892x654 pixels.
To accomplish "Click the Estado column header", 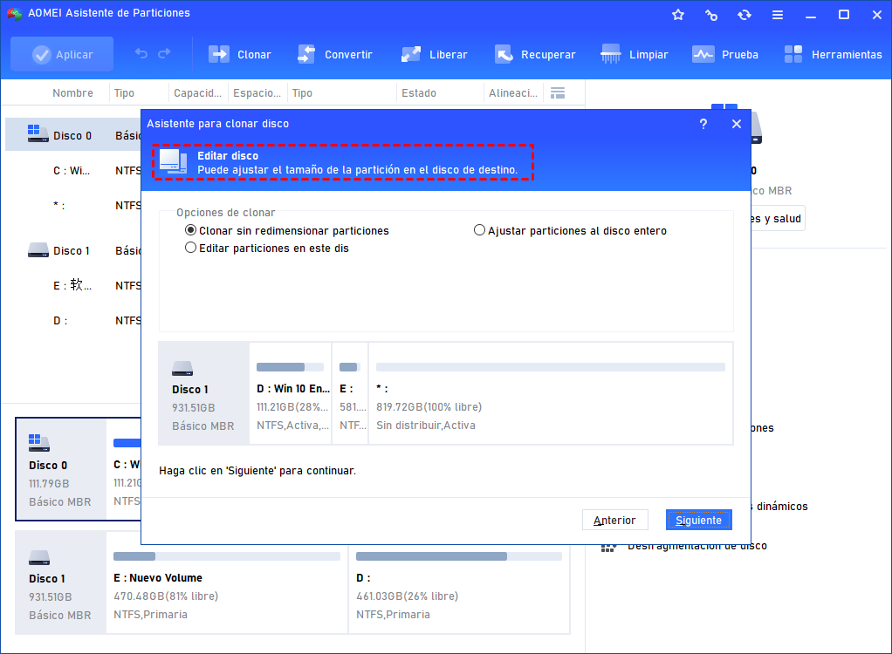I will coord(418,93).
